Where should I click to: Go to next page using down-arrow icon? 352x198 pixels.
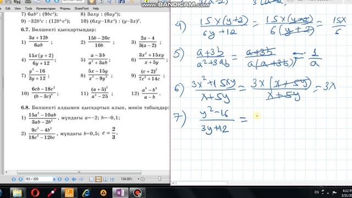(x=60, y=179)
